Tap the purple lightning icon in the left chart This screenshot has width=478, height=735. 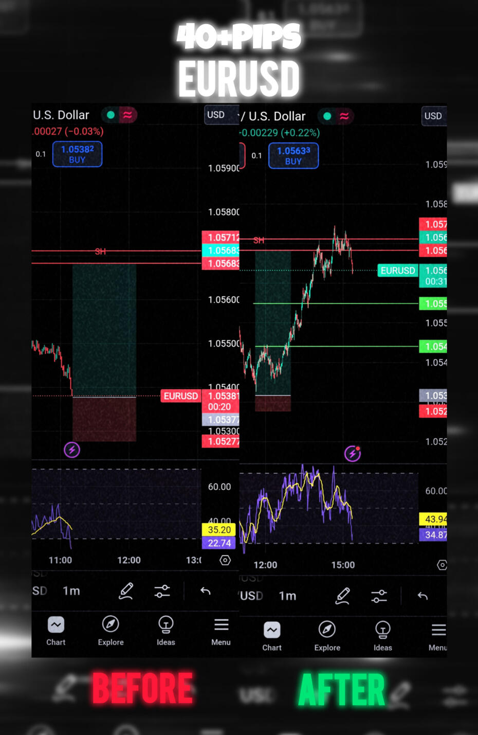coord(71,450)
